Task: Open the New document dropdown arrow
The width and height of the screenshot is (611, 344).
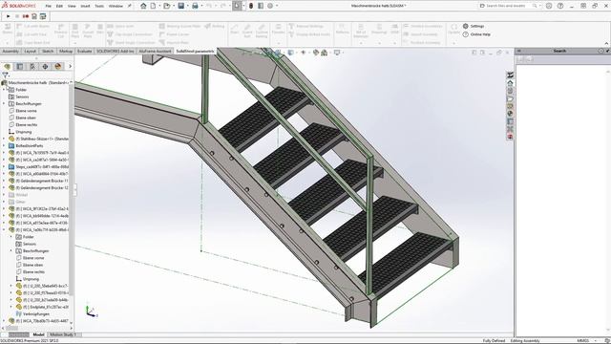Action: click(159, 6)
